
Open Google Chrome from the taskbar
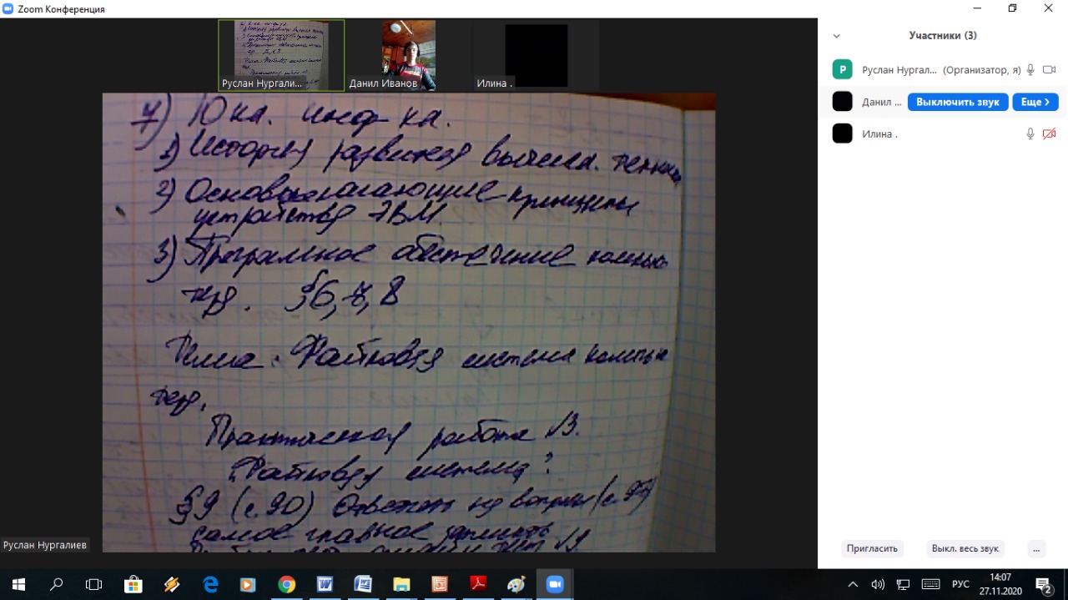tap(286, 584)
